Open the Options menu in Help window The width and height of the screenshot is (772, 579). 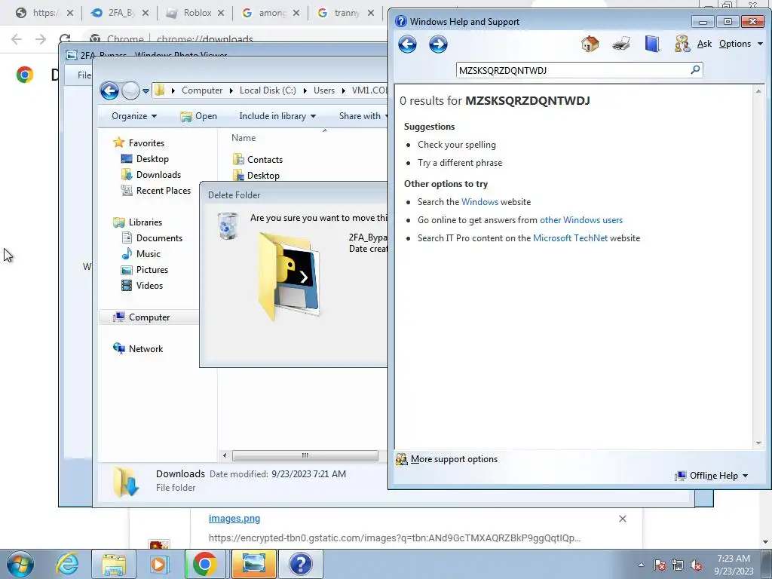[740, 44]
